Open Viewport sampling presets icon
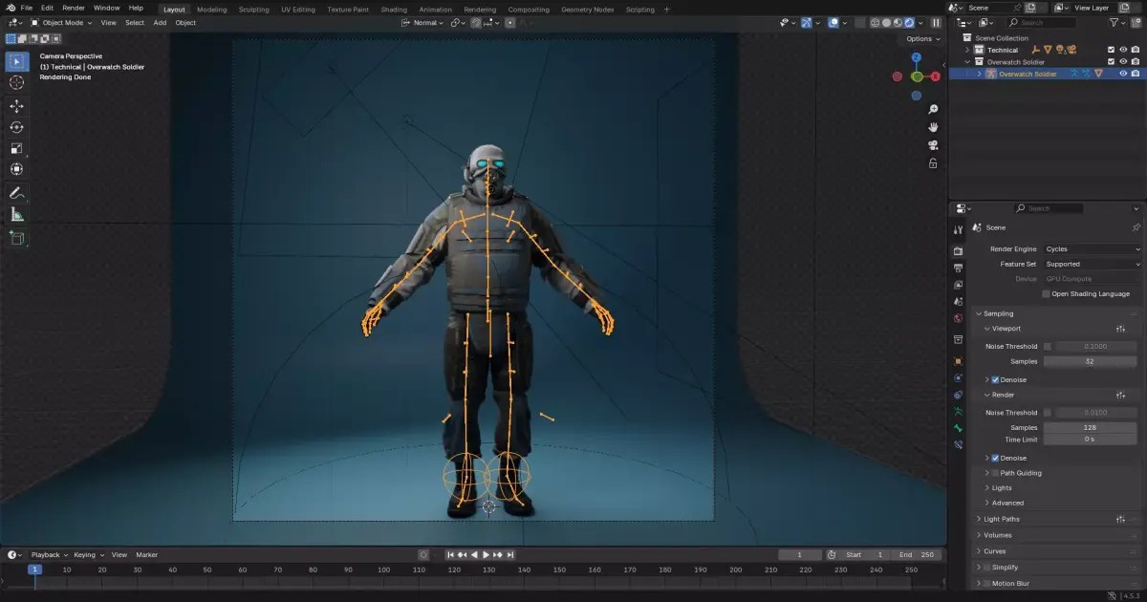The width and height of the screenshot is (1147, 602). click(1120, 329)
